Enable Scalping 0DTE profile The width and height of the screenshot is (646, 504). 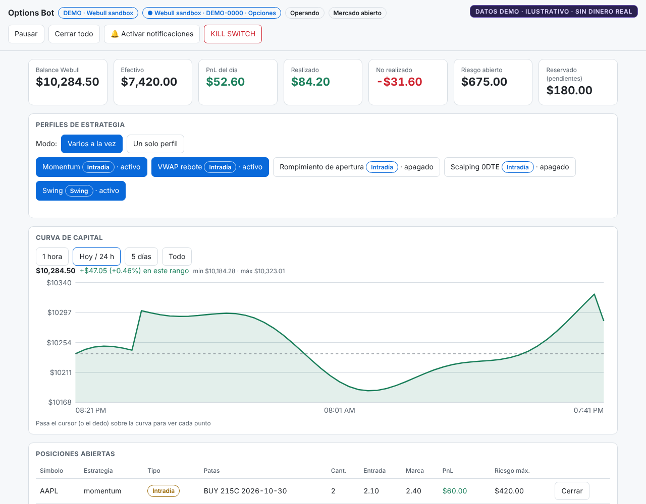[510, 167]
